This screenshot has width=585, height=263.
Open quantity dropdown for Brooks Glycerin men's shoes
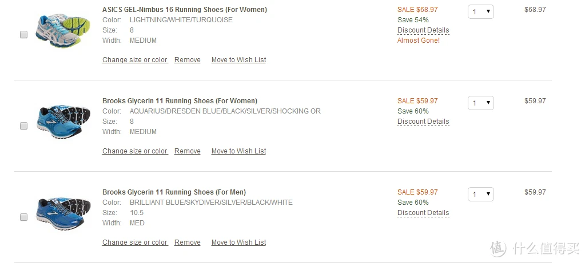[x=480, y=194]
